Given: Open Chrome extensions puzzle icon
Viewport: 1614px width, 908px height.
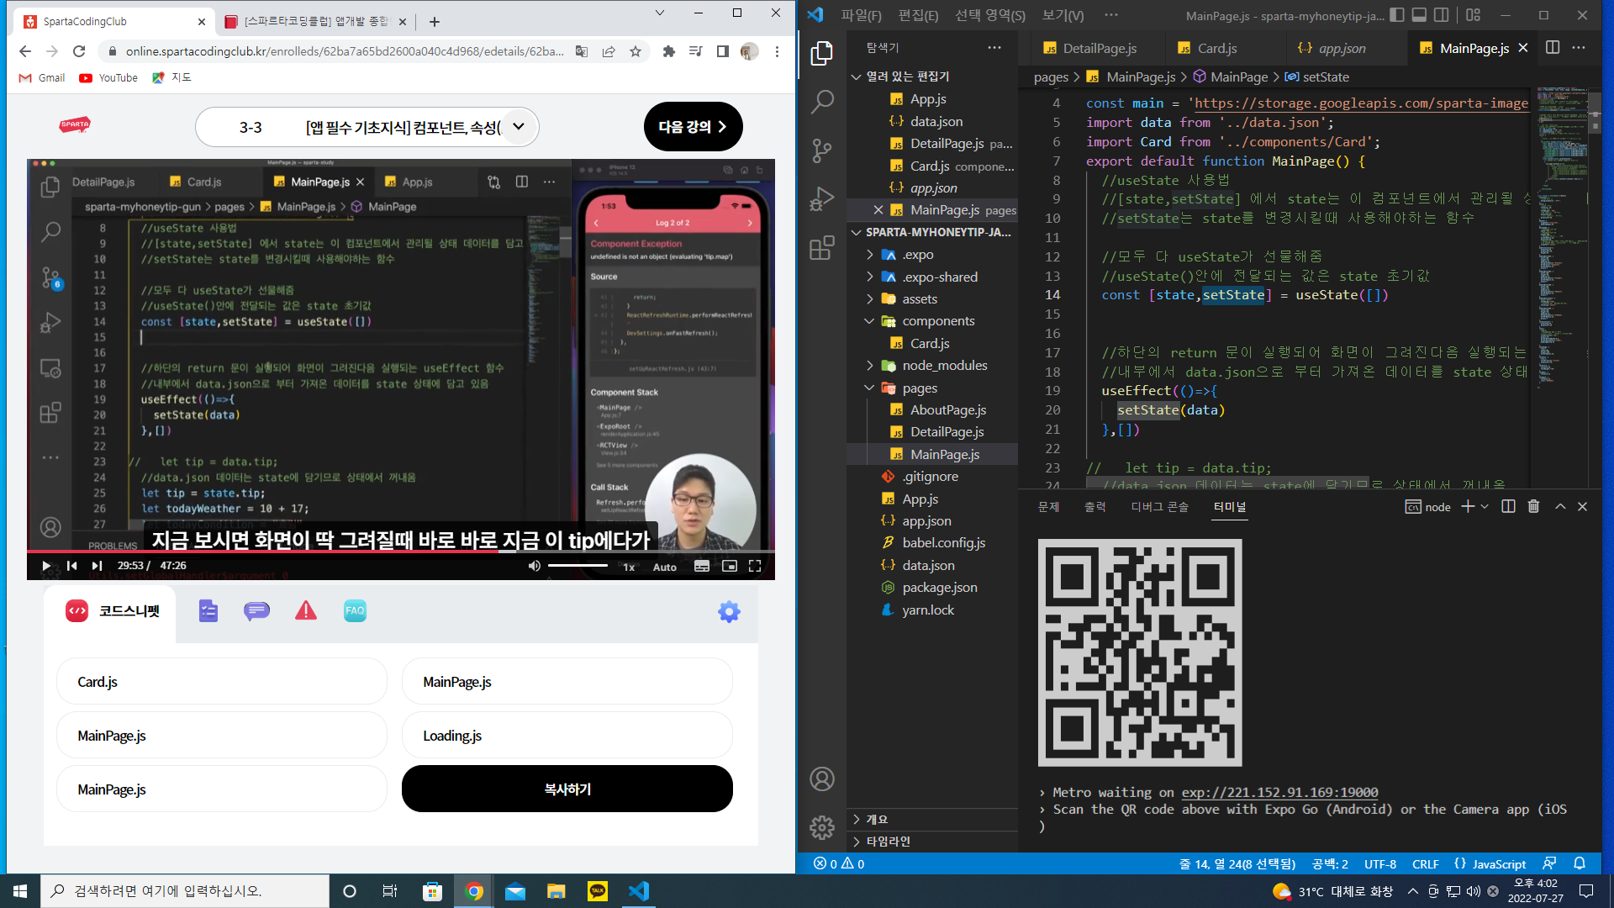Looking at the screenshot, I should pyautogui.click(x=669, y=51).
